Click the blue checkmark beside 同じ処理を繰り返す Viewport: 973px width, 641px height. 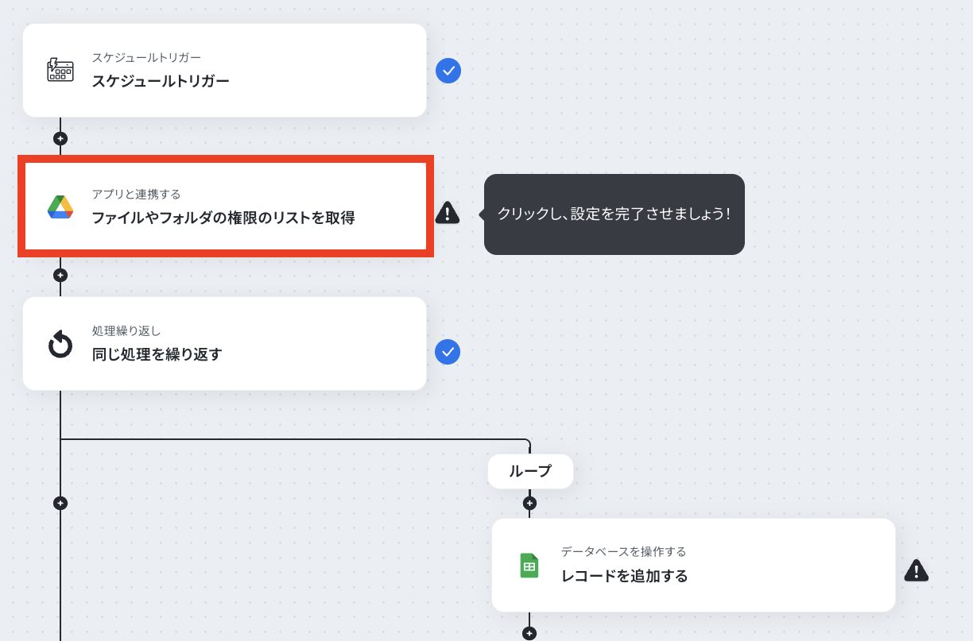click(448, 351)
